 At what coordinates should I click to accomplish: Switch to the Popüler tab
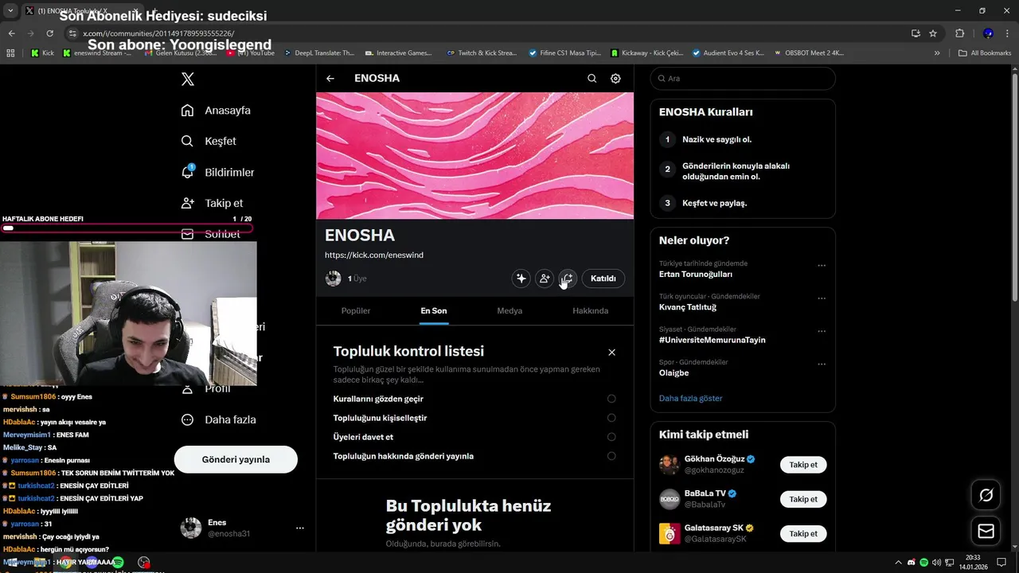pos(356,310)
